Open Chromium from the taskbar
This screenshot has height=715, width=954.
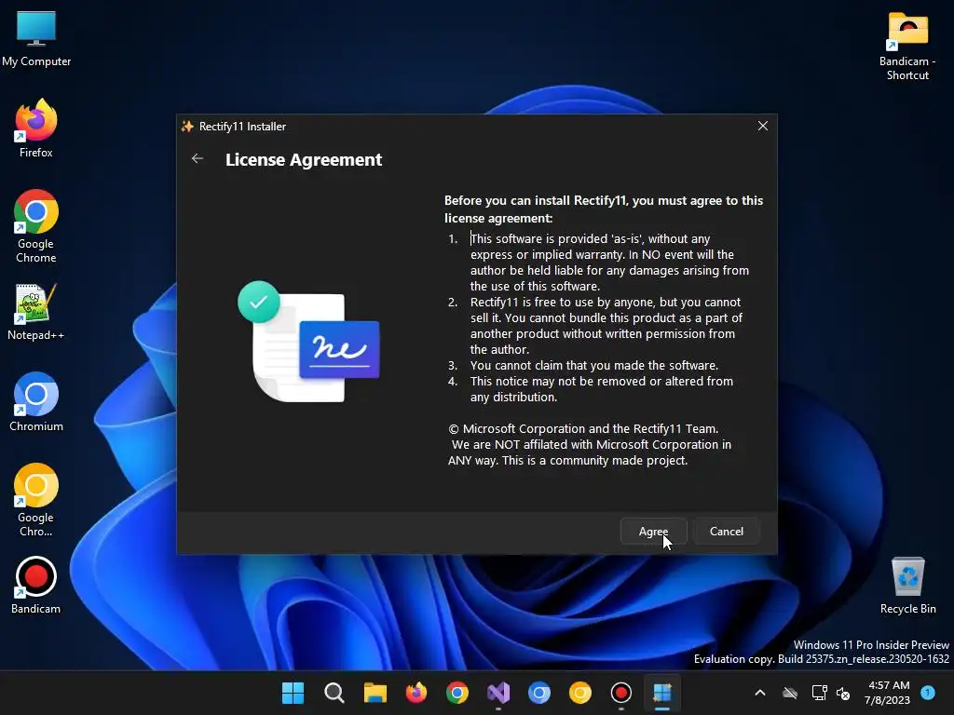(539, 693)
